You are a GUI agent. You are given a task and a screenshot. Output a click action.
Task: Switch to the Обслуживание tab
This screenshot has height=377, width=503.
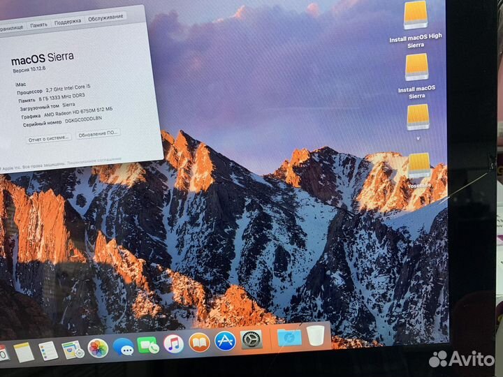(105, 17)
